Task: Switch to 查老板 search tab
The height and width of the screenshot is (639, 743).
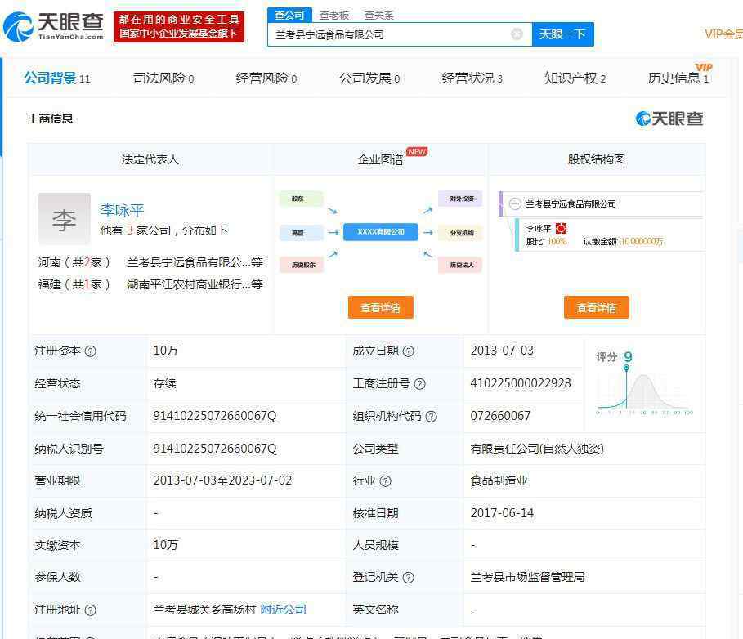Action: (x=334, y=16)
